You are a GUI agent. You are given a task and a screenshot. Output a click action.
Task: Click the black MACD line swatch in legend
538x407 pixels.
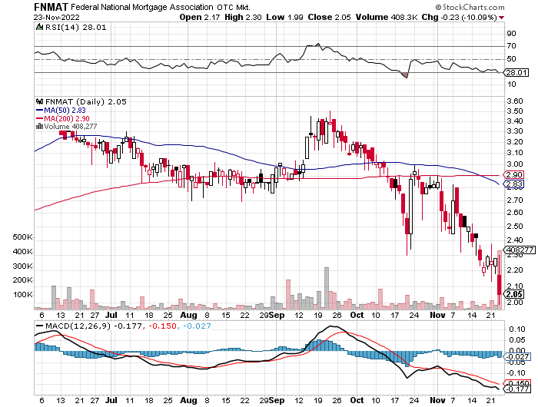[x=40, y=326]
